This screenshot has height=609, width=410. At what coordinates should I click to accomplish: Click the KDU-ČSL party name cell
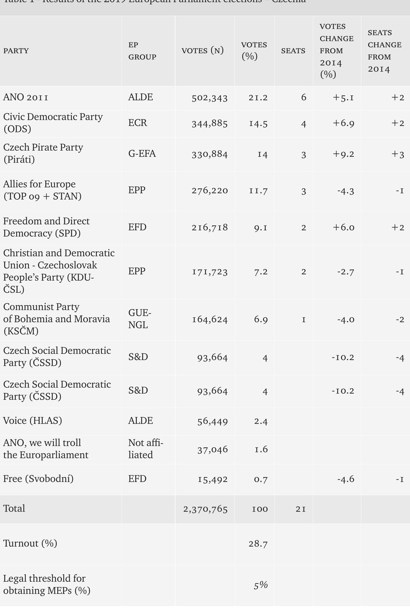point(59,271)
